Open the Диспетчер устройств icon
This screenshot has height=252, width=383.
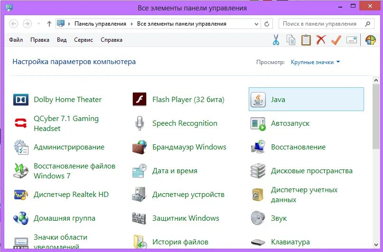(140, 195)
